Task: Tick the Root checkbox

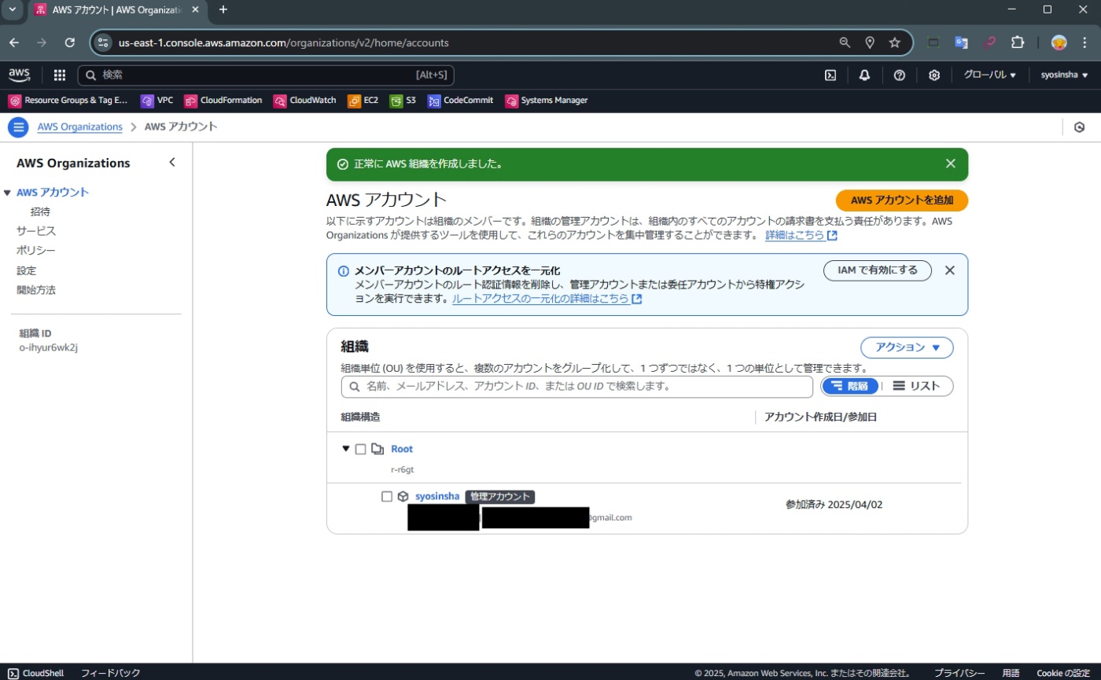Action: tap(360, 449)
